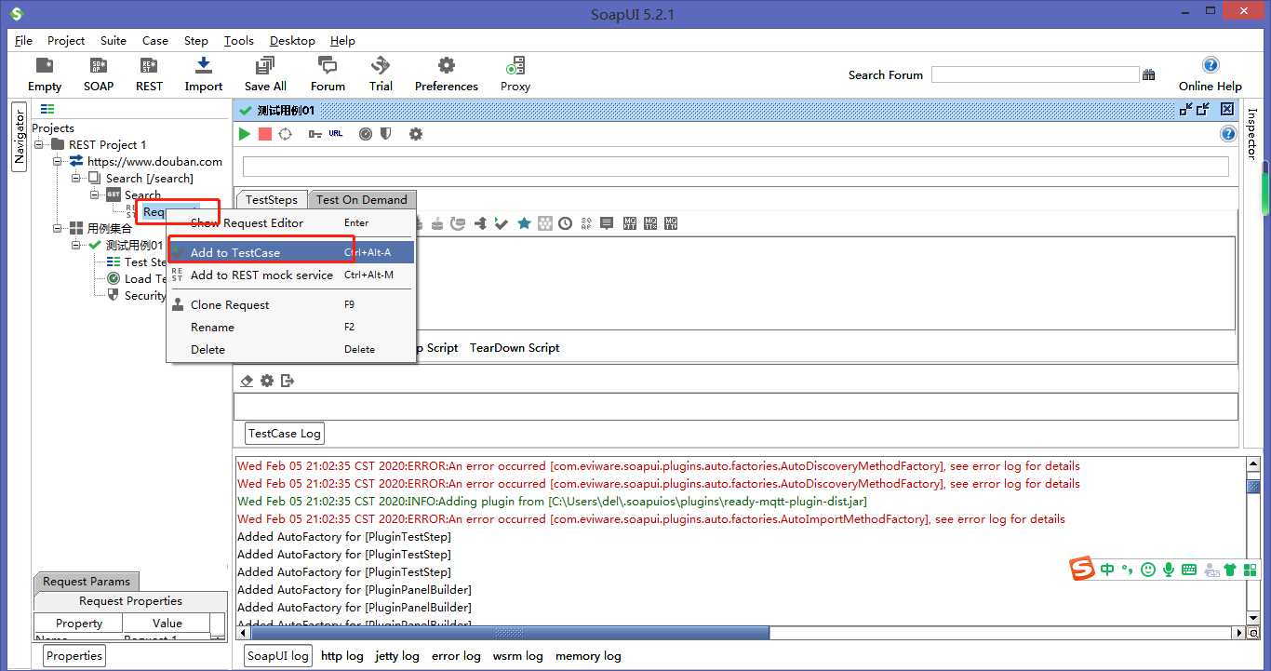Collapse the GET Search method node

coord(96,195)
